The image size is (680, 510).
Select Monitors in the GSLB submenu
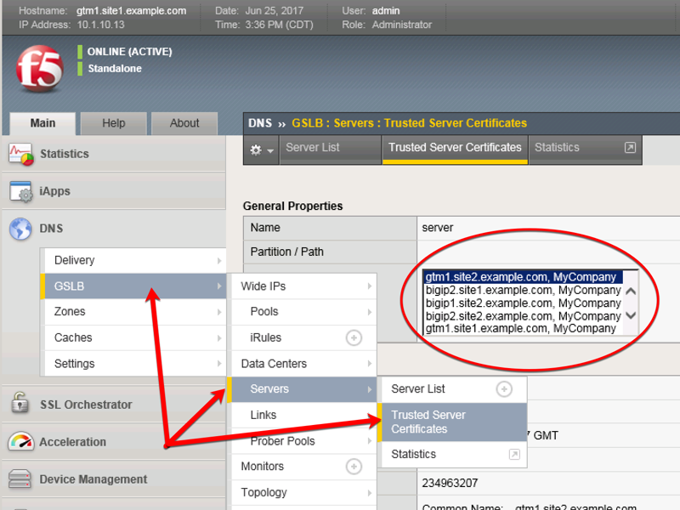coord(303,467)
